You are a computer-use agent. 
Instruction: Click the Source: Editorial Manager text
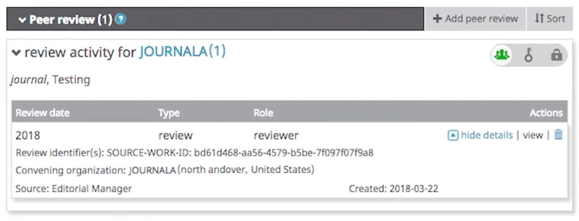point(74,189)
